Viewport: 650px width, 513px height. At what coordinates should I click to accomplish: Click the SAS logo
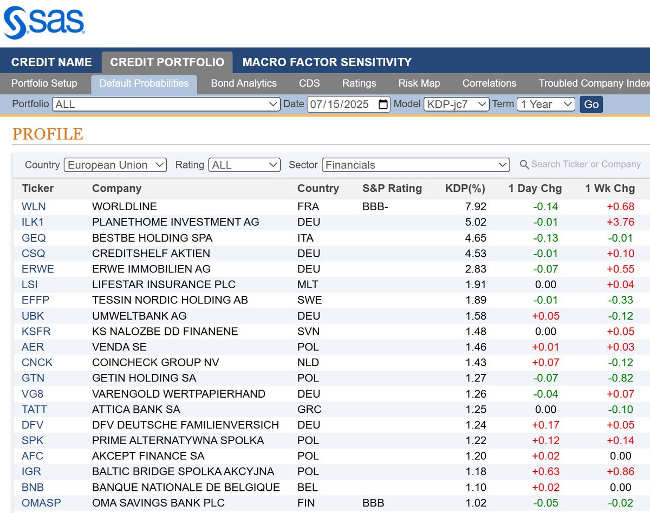[44, 23]
